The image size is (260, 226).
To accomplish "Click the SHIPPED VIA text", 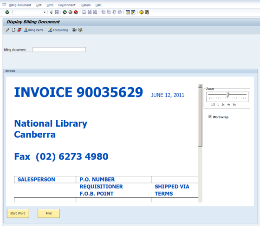I will pos(172,187).
